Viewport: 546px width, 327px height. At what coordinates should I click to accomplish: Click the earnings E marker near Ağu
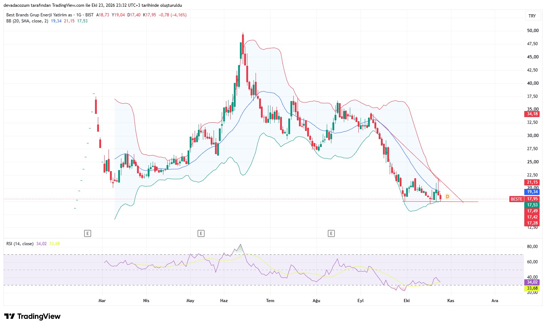coord(331,233)
